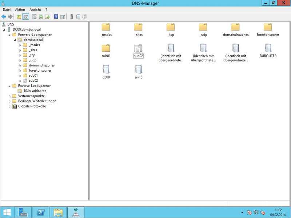Open the Aktion menu
Screen dimensions: 291x218
pyautogui.click(x=20, y=9)
